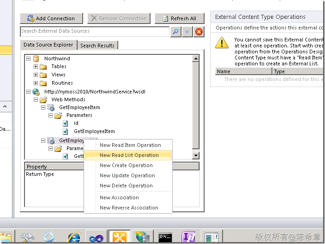325x244 pixels.
Task: Select the id parameter row
Action: 76,123
